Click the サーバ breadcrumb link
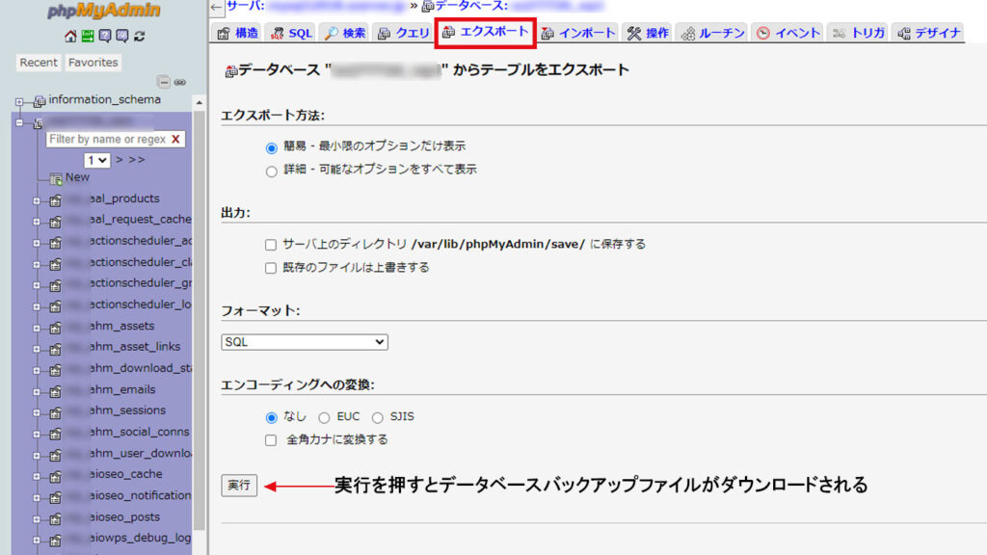987x555 pixels. (246, 7)
